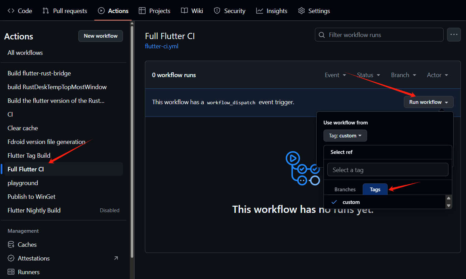The height and width of the screenshot is (279, 466).
Task: Click the Run workflow dropdown button
Action: click(429, 102)
